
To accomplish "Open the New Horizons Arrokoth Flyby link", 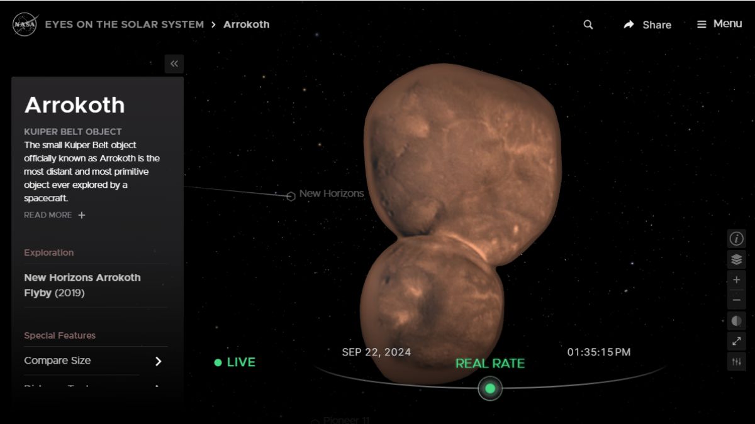I will (x=82, y=285).
